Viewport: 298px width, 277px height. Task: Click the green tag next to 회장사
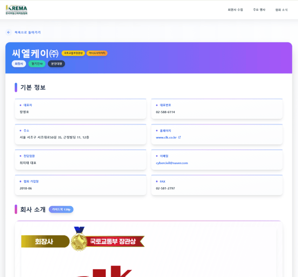pyautogui.click(x=37, y=64)
